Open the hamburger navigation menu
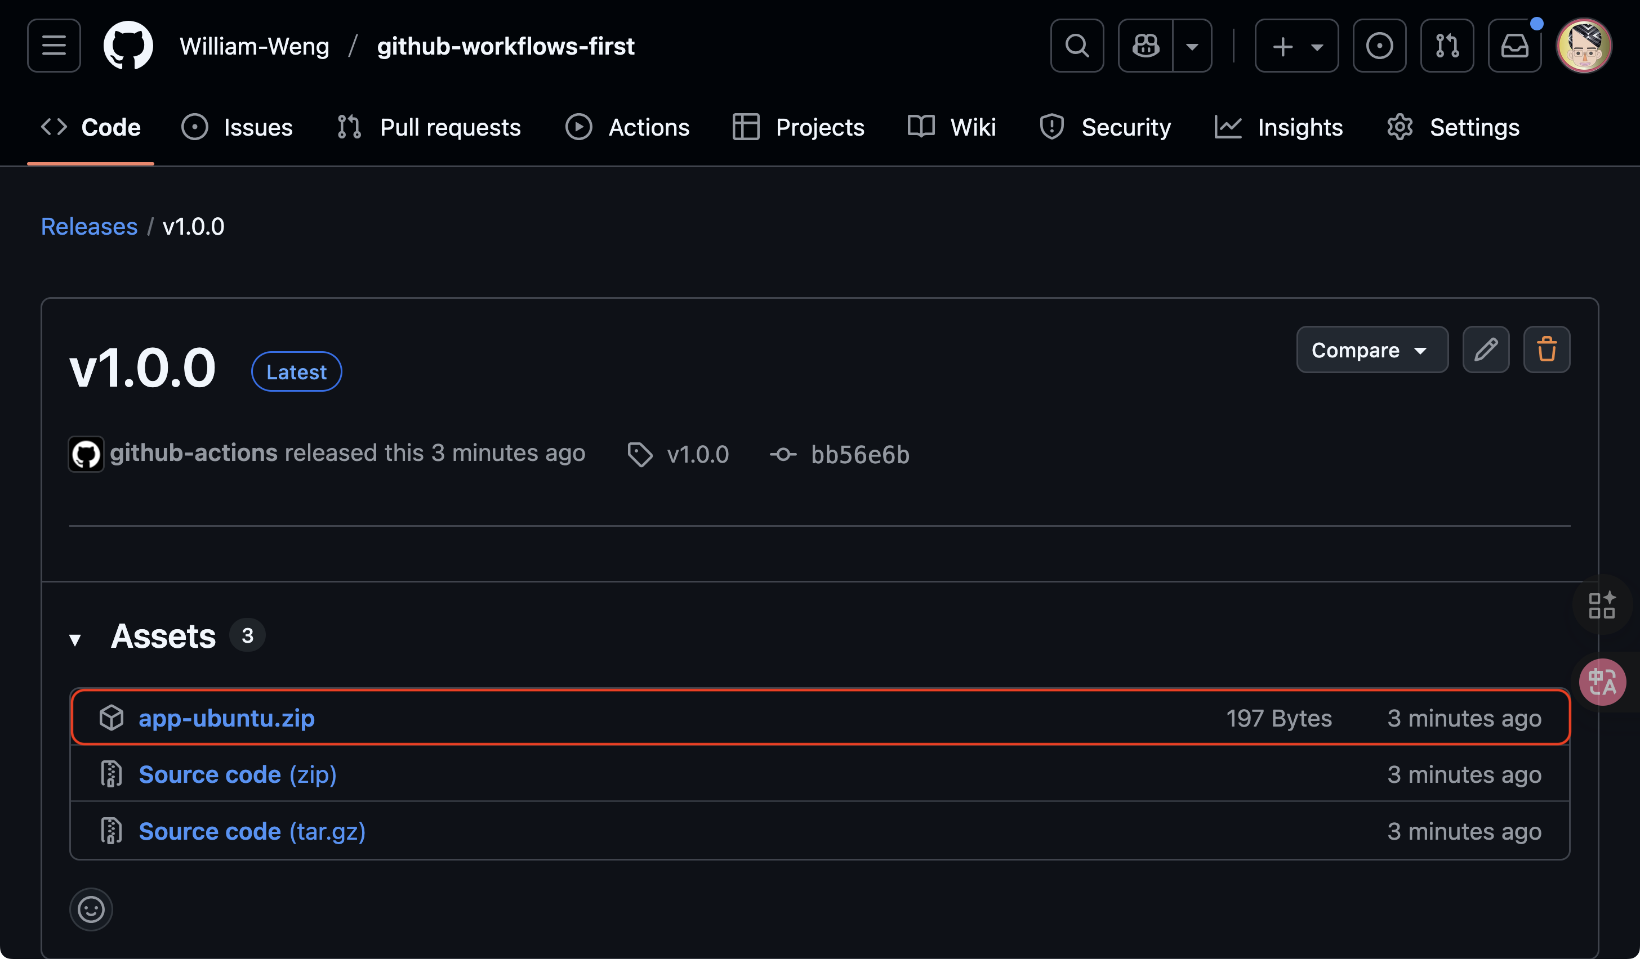Screen dimensions: 1640x959 (54, 46)
